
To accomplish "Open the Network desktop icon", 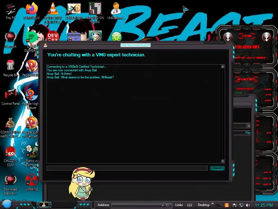I will (10, 39).
